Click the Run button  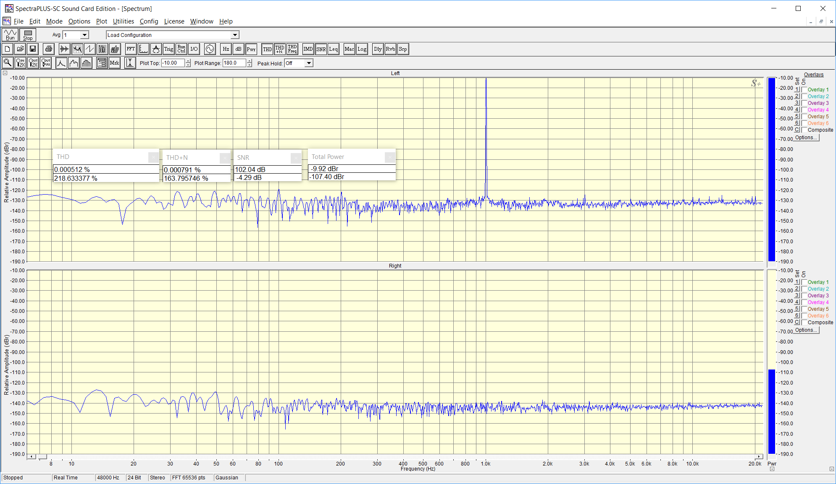[x=10, y=35]
